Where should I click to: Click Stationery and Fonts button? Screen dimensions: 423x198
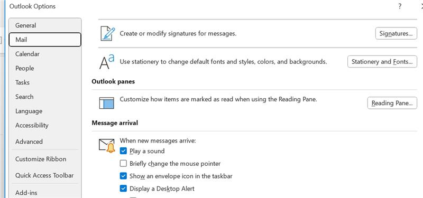point(382,62)
